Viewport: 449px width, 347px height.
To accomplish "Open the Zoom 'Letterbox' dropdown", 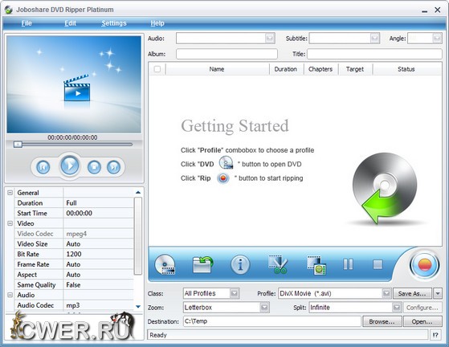I will click(x=264, y=308).
